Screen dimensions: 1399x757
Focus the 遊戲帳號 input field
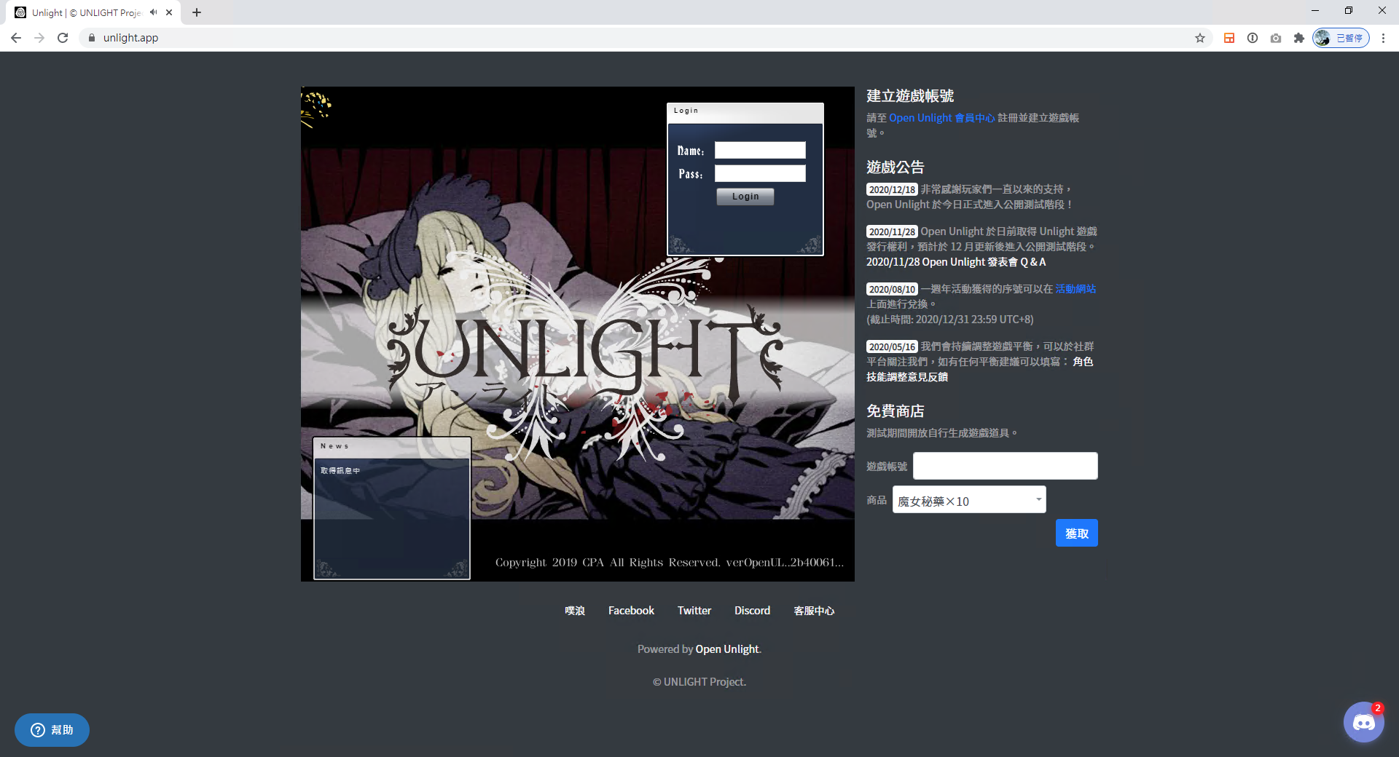point(1006,466)
